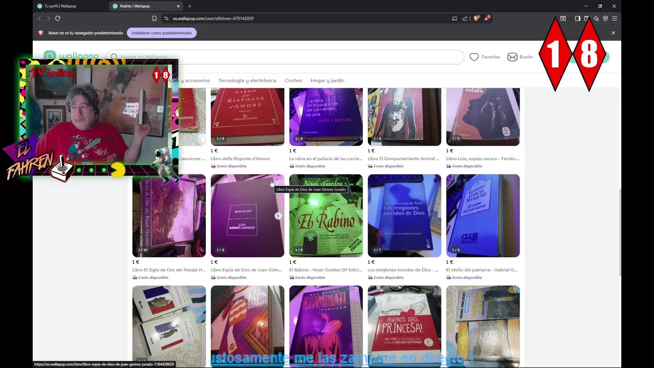This screenshot has height=368, width=654.
Task: Click the screen cast icon in the address bar
Action: click(x=454, y=18)
